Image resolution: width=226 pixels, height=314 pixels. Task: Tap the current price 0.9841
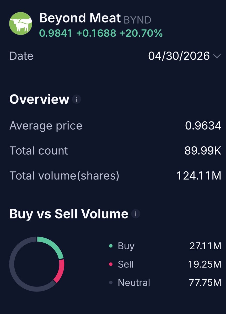click(56, 33)
